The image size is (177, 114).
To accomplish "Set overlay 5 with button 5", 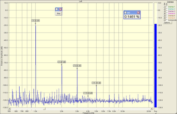I will point(165,16).
